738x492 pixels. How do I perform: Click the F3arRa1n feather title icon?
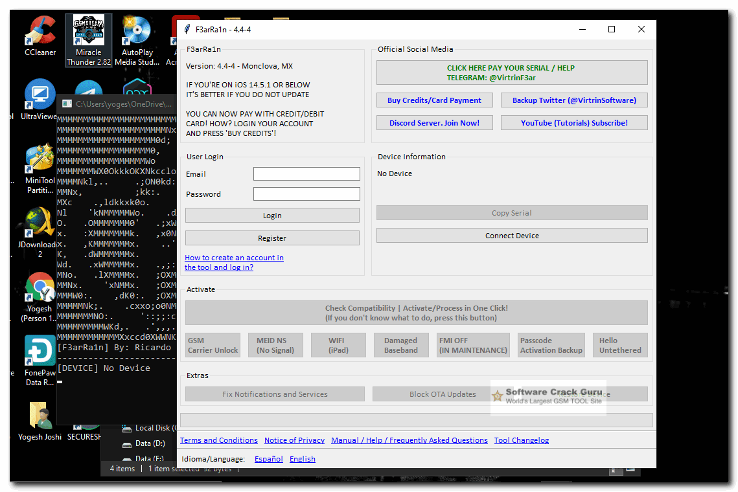[187, 29]
